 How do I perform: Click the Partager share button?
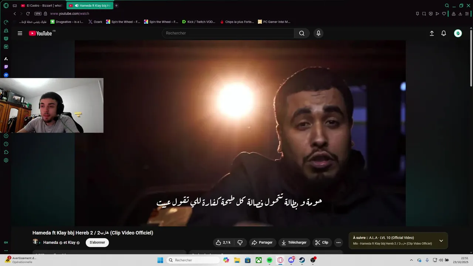(x=262, y=243)
